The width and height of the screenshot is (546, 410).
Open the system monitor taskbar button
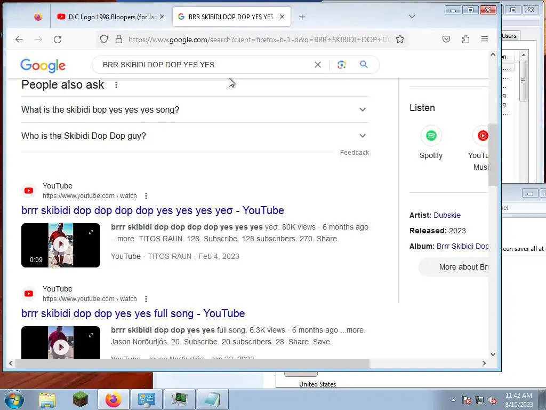click(x=179, y=399)
